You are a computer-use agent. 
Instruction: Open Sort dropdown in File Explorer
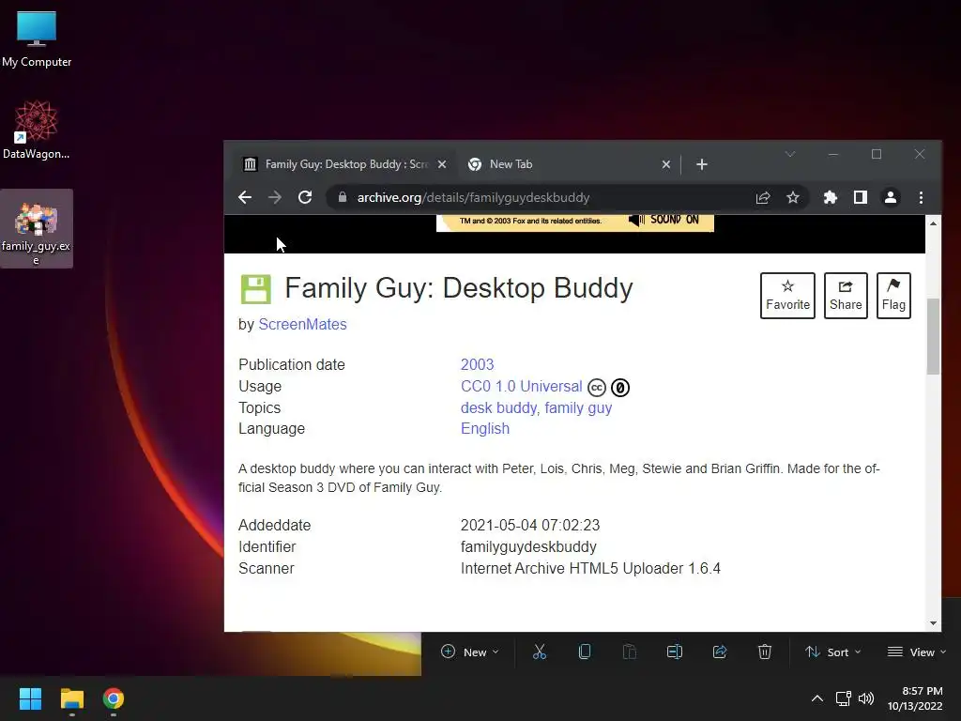[x=832, y=652]
